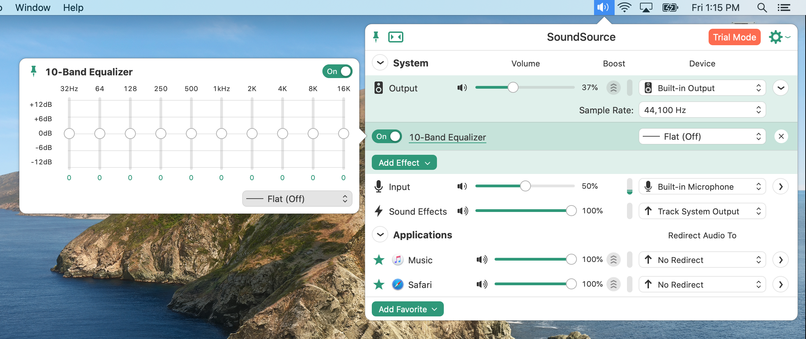Screen dimensions: 806x339
Task: Expand the Safari details chevron
Action: (781, 285)
